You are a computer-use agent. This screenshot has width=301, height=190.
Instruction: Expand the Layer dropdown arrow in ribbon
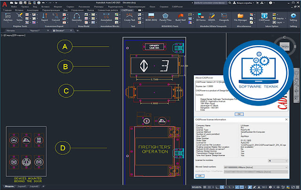coord(284,23)
